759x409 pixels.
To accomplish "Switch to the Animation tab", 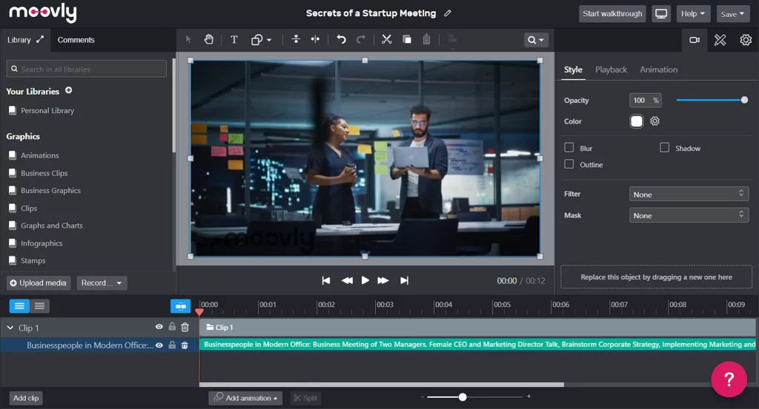I will (x=658, y=70).
